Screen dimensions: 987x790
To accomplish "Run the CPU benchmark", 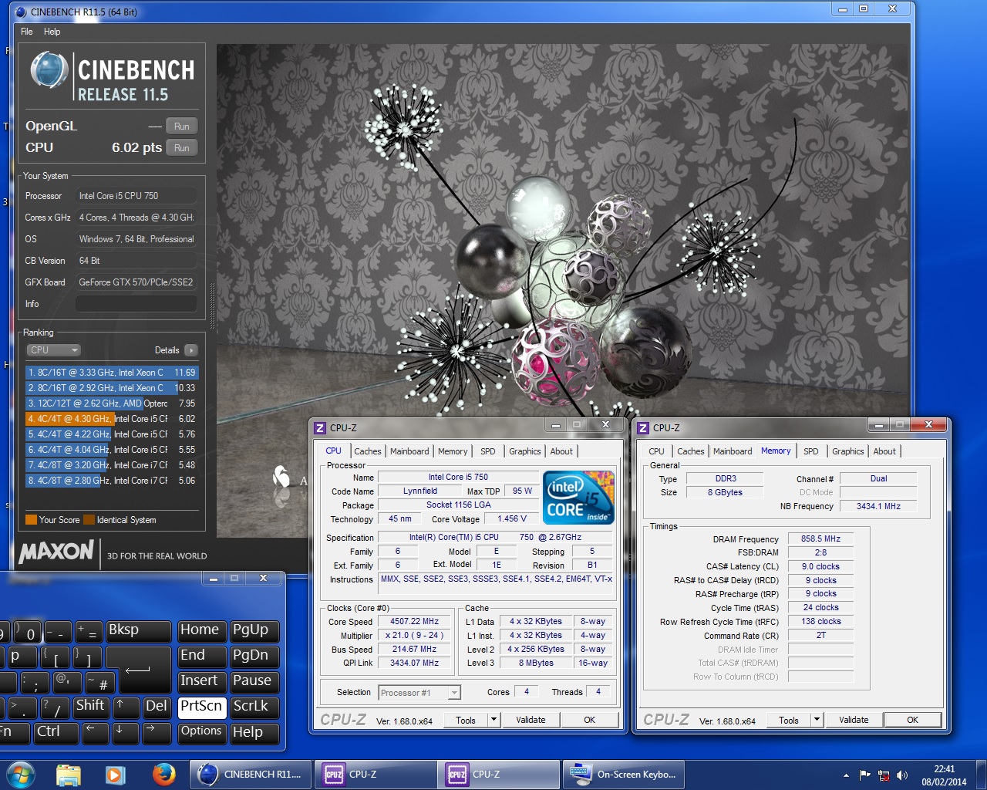I will tap(182, 148).
